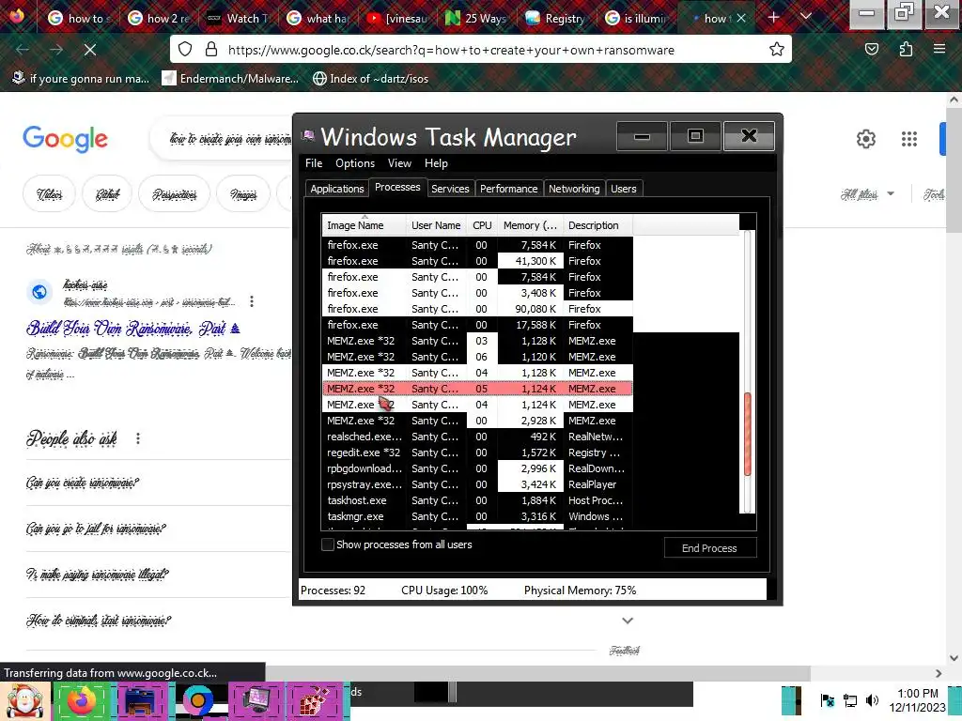
Task: Switch to Performance tab in Task Manager
Action: click(508, 189)
